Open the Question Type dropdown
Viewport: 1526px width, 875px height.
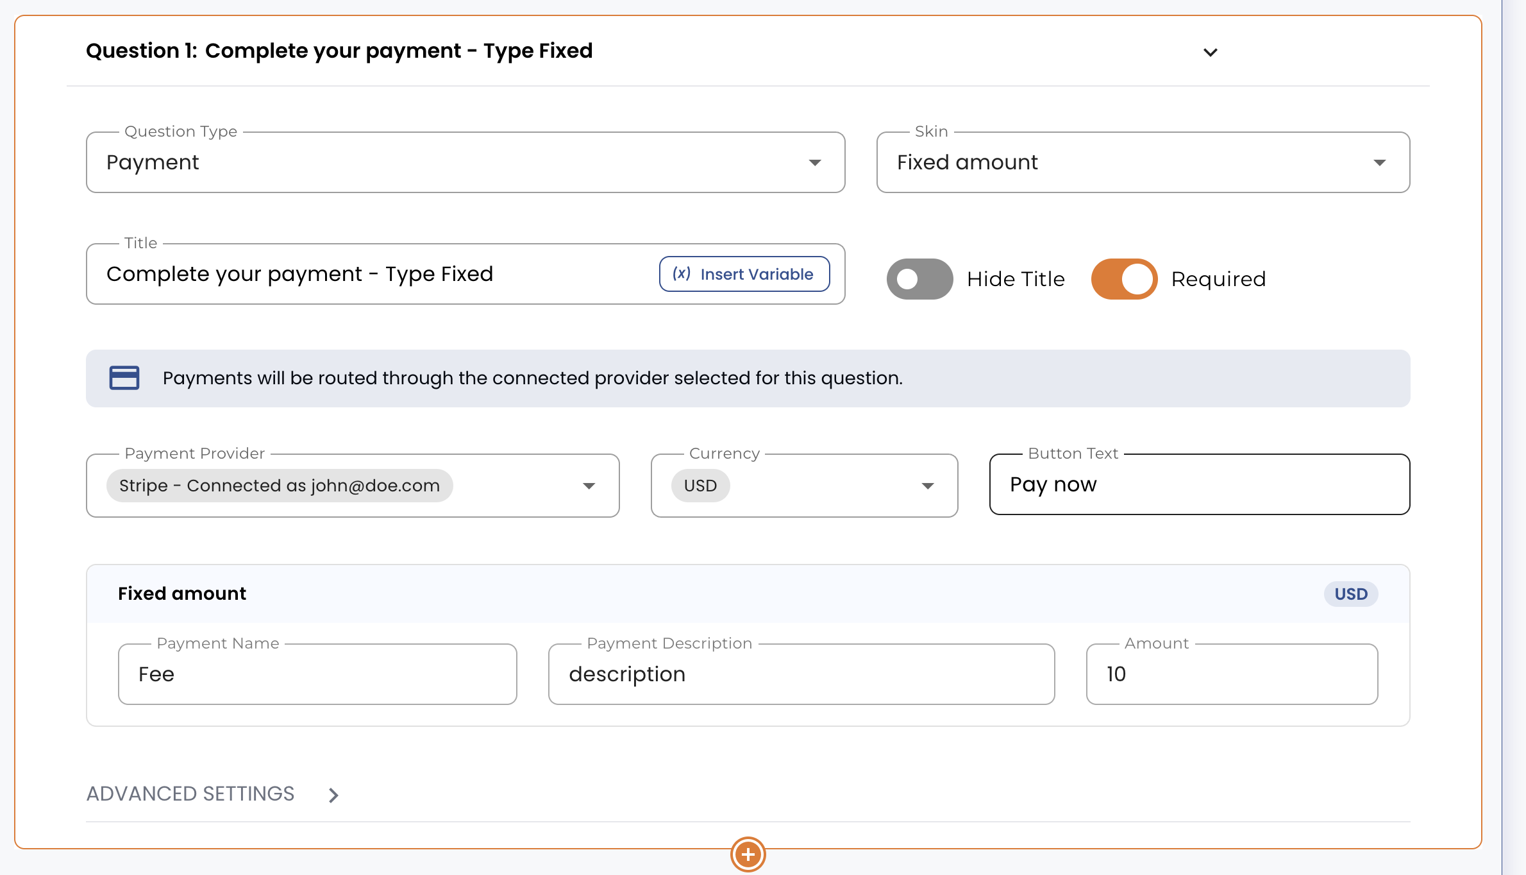pos(465,162)
